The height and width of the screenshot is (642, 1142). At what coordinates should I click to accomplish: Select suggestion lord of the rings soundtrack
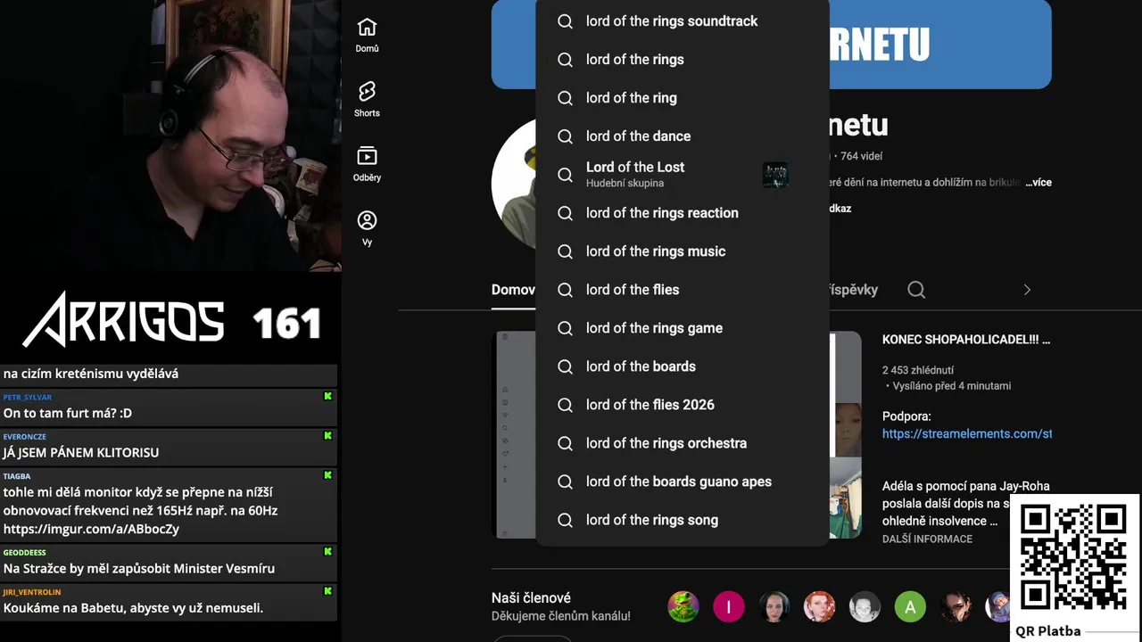(x=683, y=21)
